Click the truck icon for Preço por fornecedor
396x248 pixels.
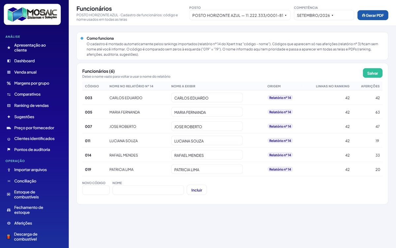9,128
